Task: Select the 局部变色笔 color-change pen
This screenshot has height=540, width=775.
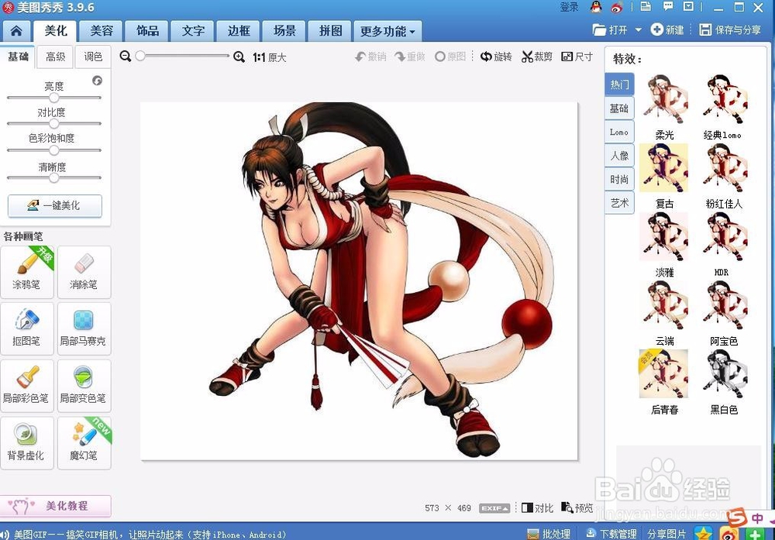Action: 84,386
